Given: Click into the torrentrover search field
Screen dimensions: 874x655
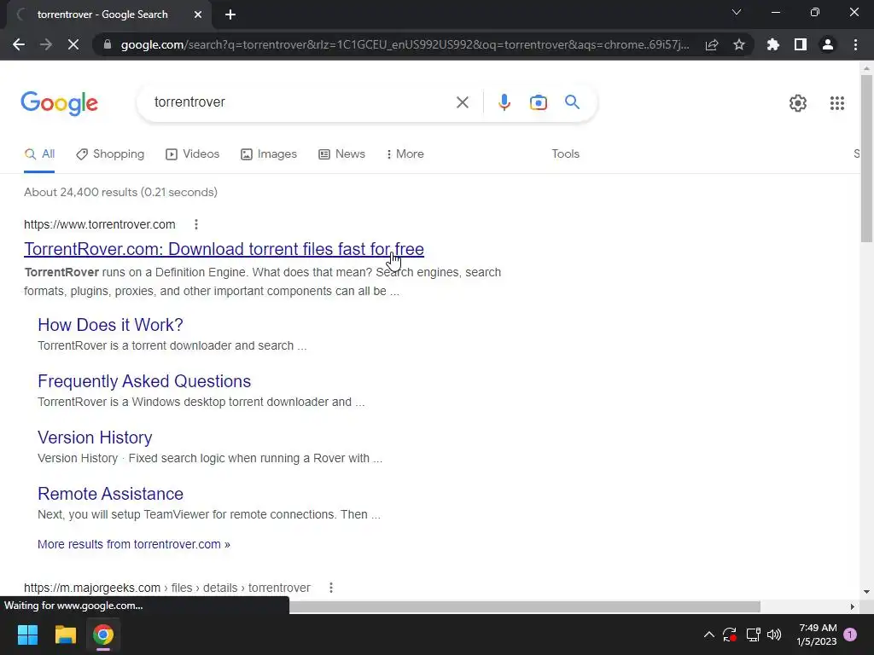Looking at the screenshot, I should (301, 102).
